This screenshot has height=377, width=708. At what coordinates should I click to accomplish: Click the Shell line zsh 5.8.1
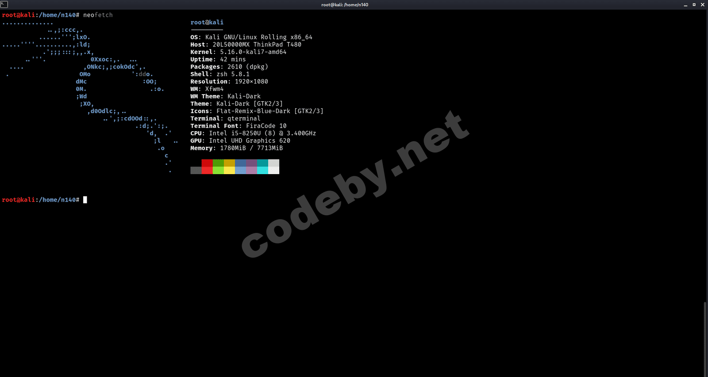(x=220, y=74)
